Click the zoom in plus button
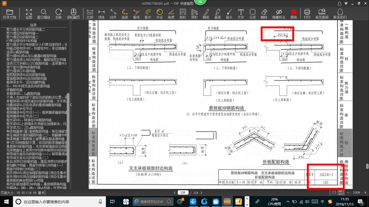Screen dimensions: 369x207 click(x=365, y=192)
